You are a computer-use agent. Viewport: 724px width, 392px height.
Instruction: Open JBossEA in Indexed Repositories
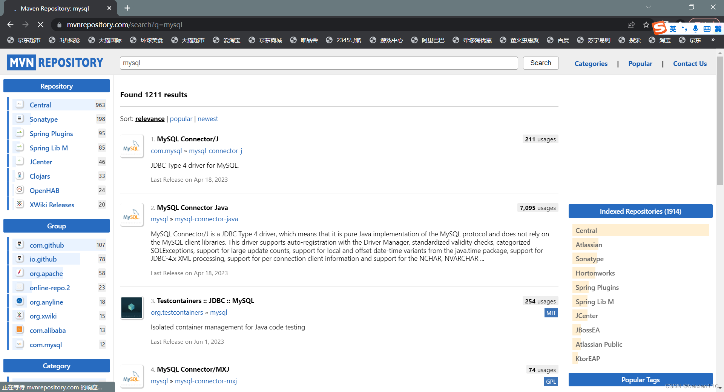[587, 330]
